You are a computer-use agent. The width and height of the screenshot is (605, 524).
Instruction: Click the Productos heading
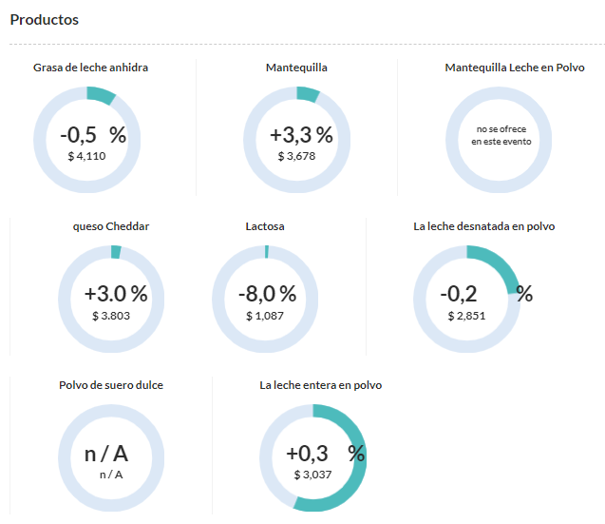[x=45, y=20]
